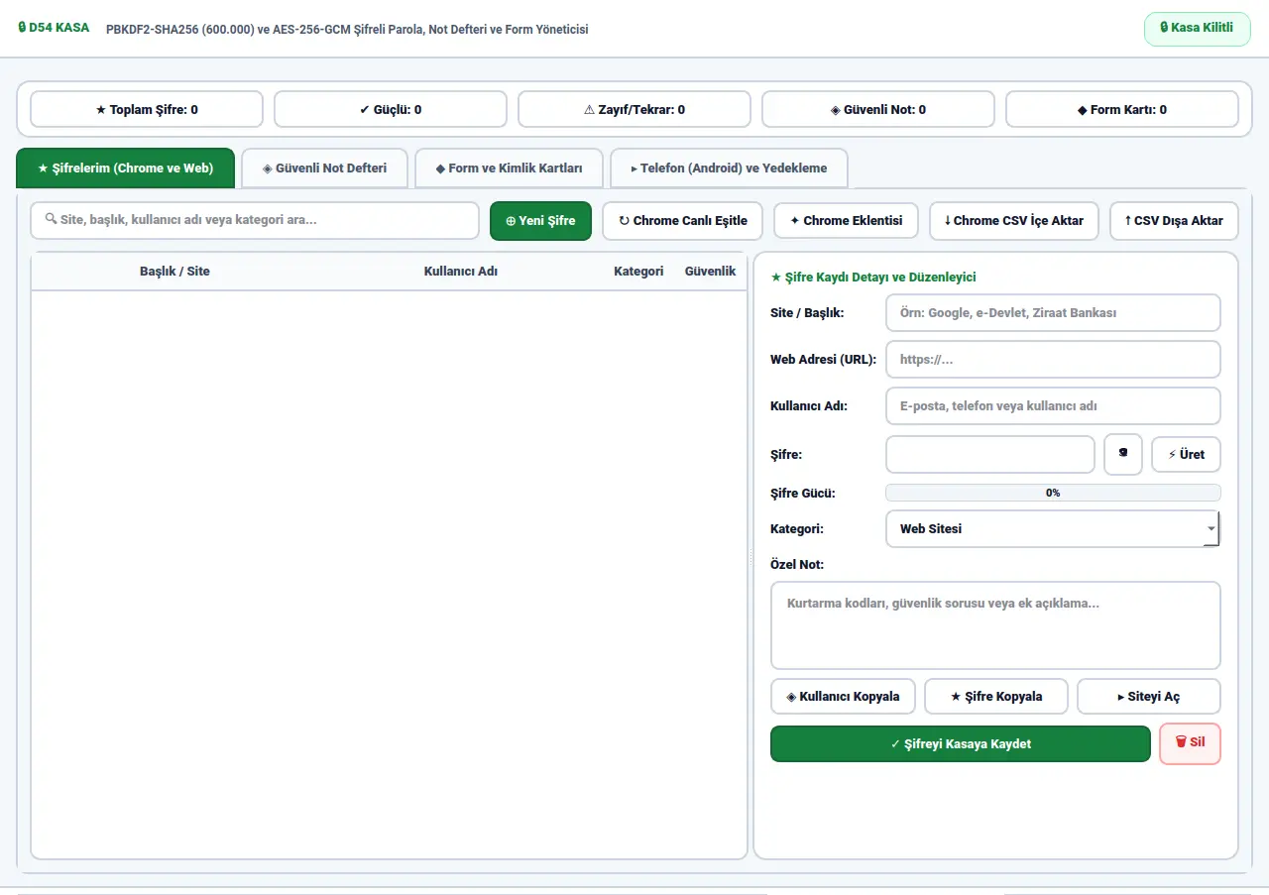Switch to the Şifrelerim (Chrome ve Web) tab
This screenshot has width=1269, height=895.
click(x=125, y=168)
